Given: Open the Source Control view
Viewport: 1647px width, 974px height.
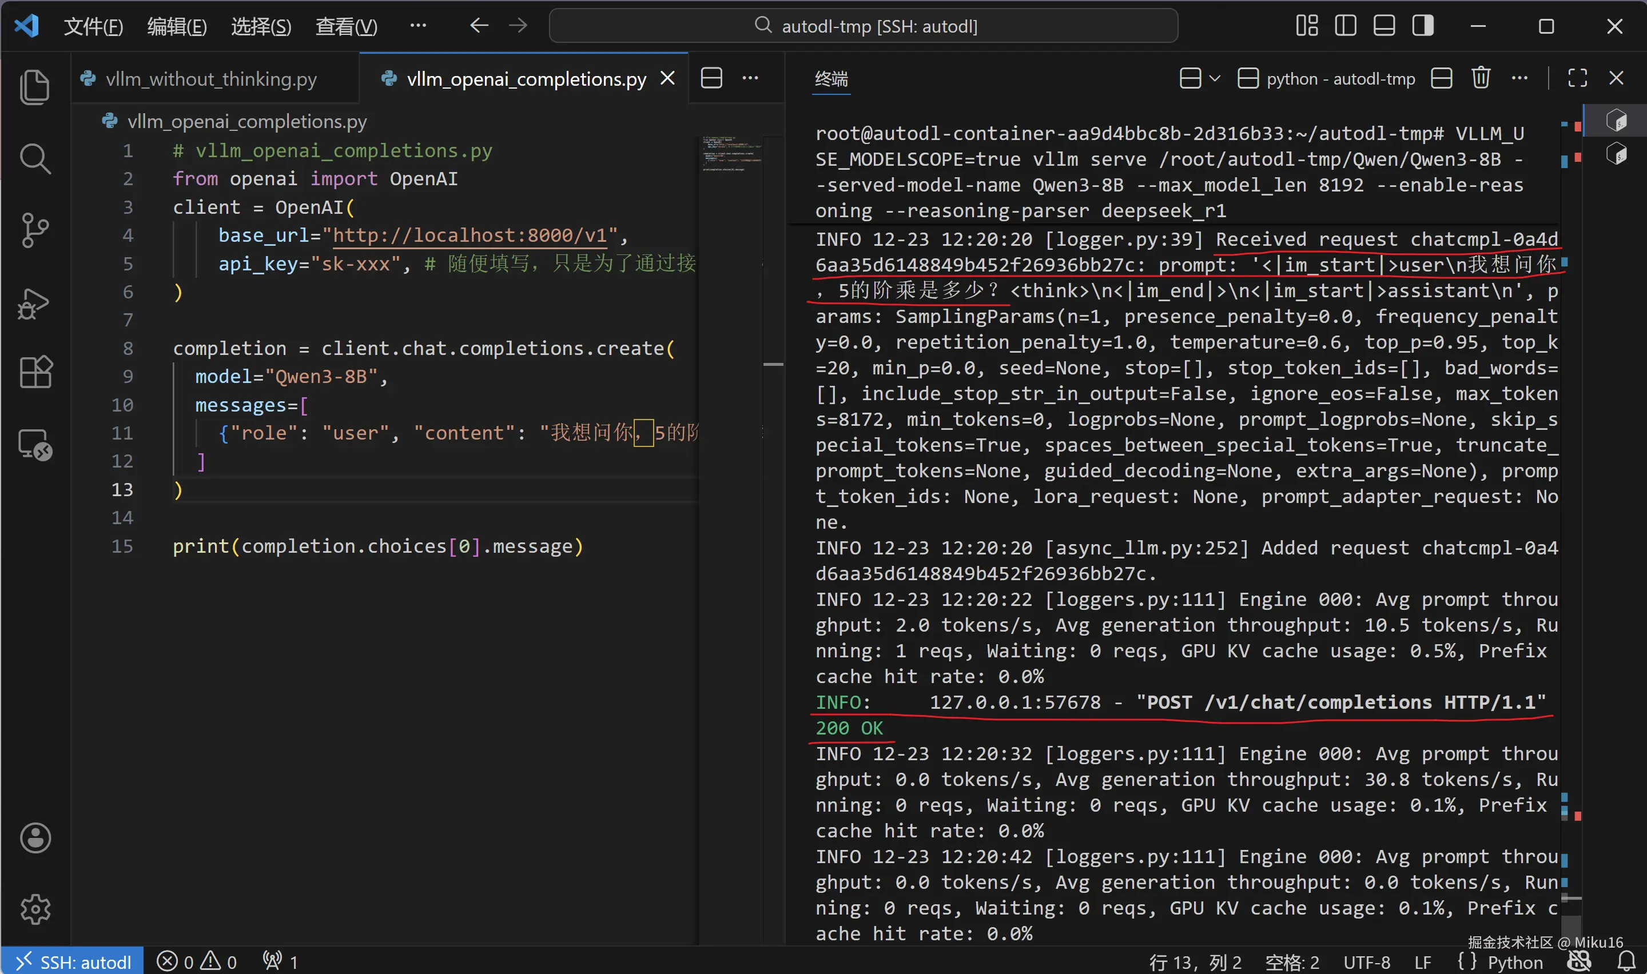Looking at the screenshot, I should (34, 230).
